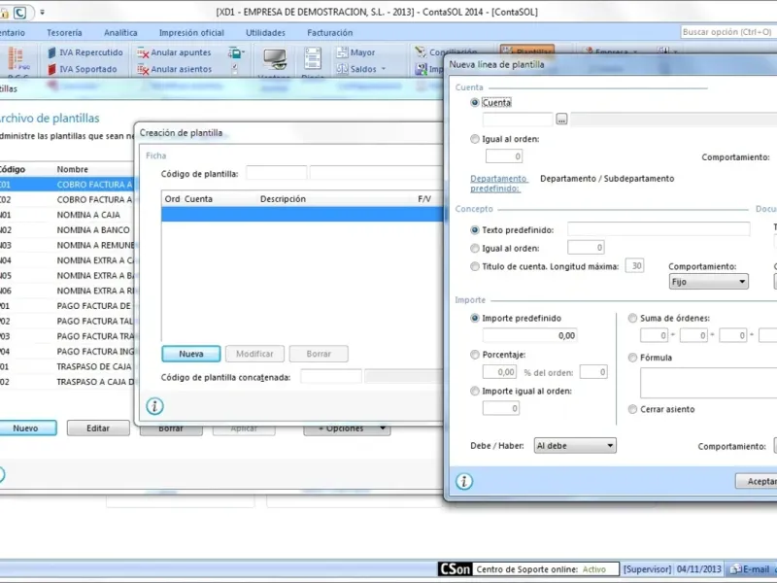777x583 pixels.
Task: Open the Diario ledger icon
Action: point(313,60)
